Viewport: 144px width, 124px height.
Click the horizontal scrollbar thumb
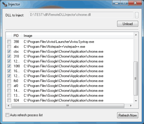[x=68, y=106]
